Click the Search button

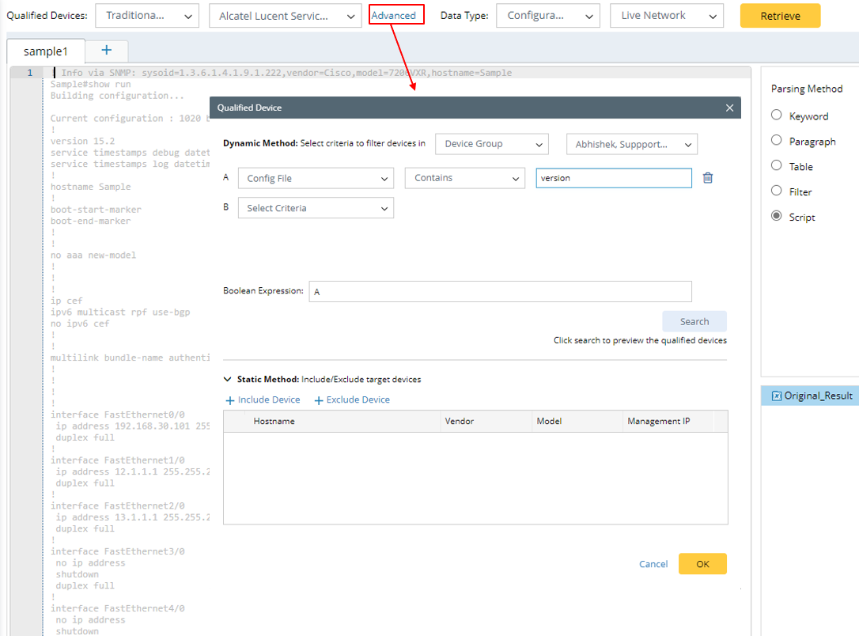(x=694, y=322)
